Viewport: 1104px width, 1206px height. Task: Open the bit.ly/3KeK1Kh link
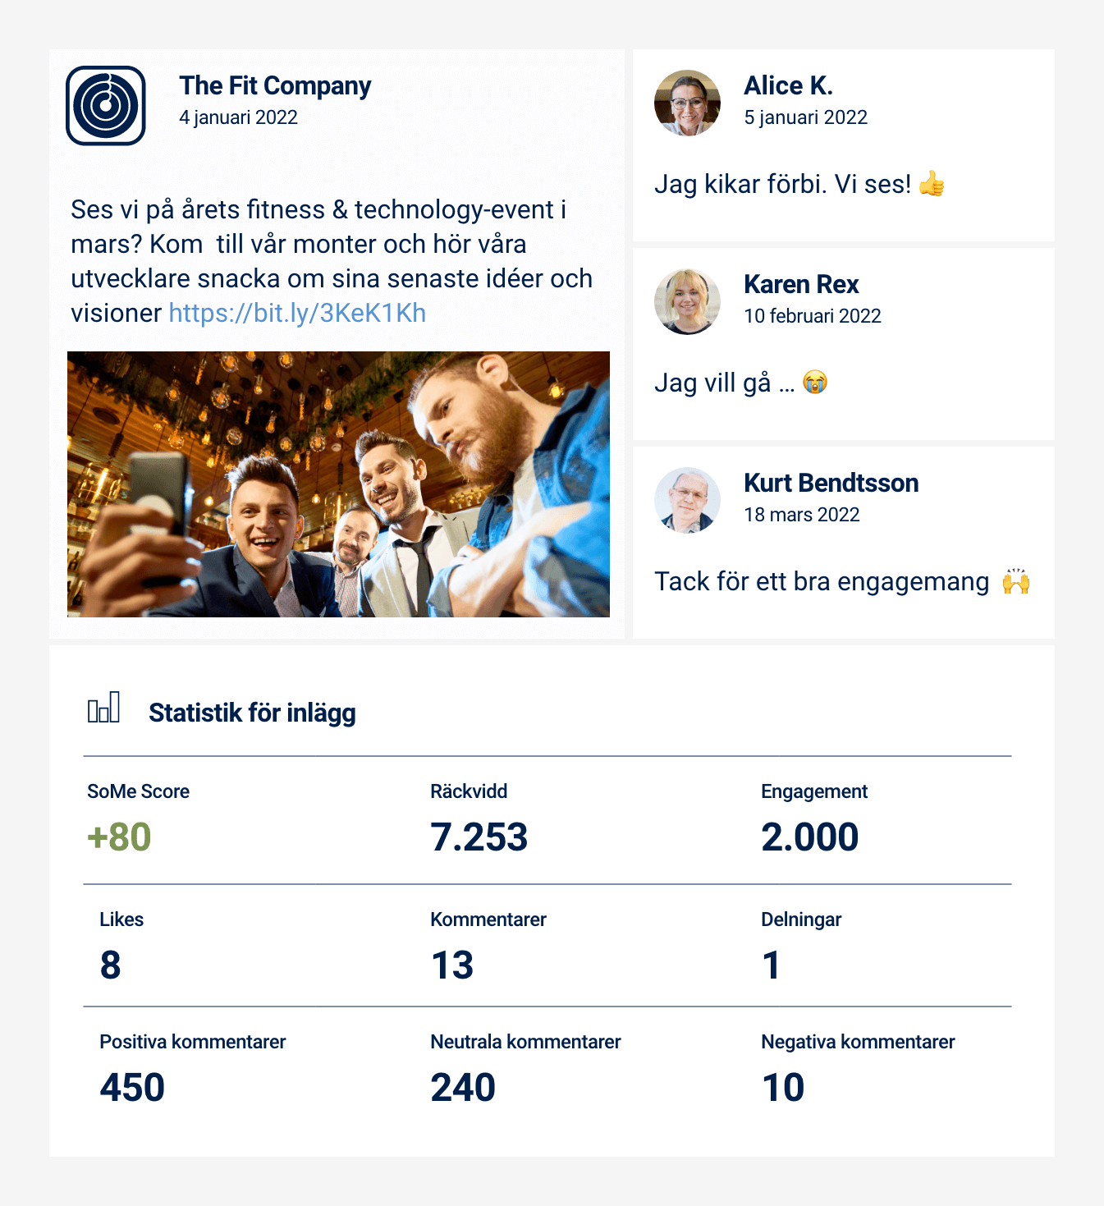pyautogui.click(x=297, y=313)
